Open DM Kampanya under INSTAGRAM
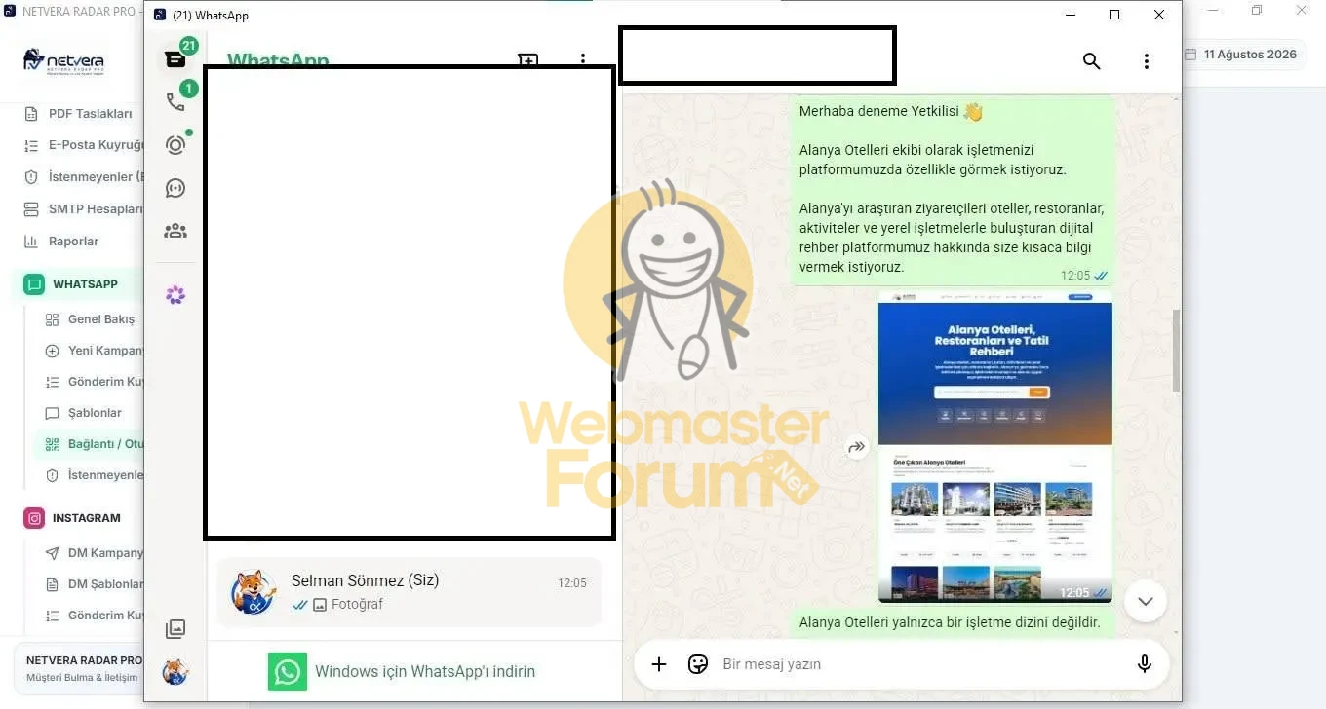1326x709 pixels. click(94, 553)
